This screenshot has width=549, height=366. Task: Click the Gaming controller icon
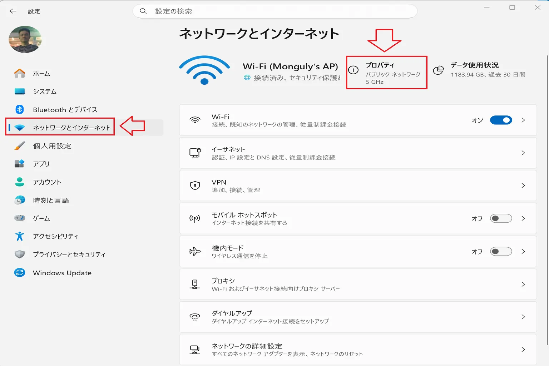pyautogui.click(x=20, y=218)
